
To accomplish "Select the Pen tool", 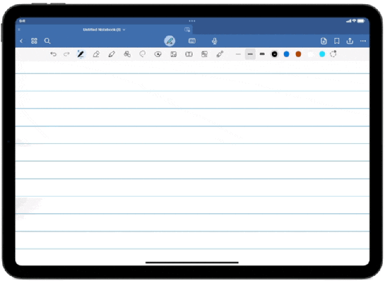I will click(81, 54).
